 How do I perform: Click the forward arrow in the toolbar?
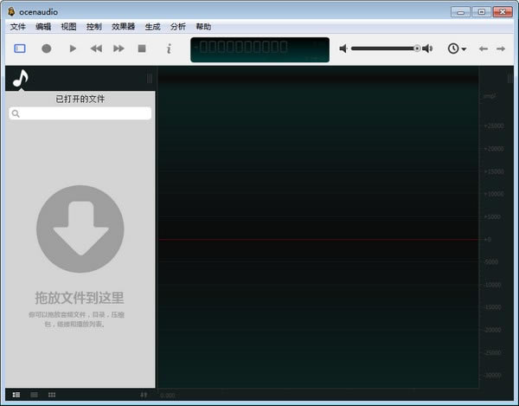click(x=504, y=49)
